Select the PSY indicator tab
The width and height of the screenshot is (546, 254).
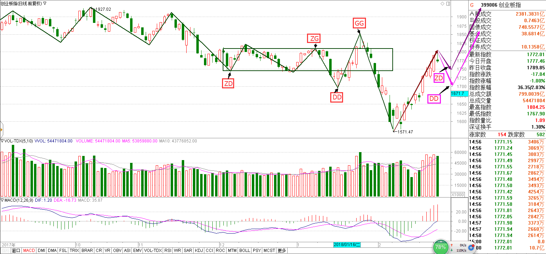click(x=257, y=251)
